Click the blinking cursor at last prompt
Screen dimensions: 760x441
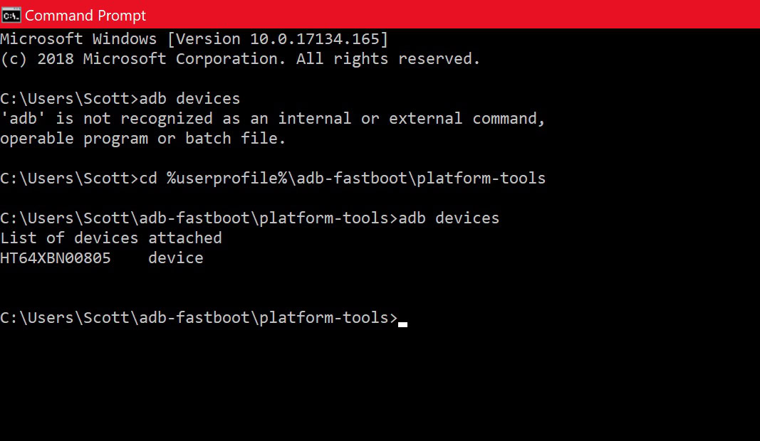[x=403, y=324]
